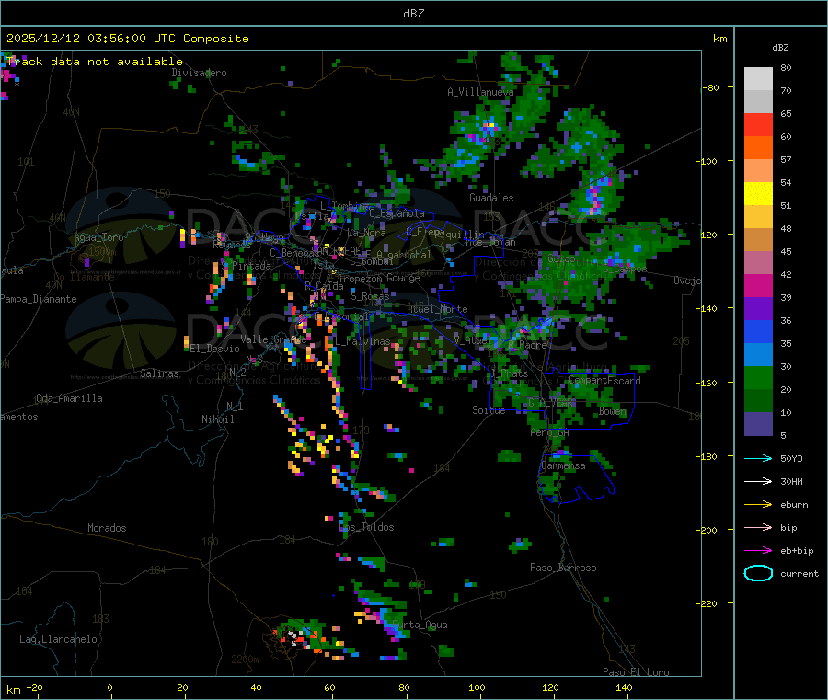Screen dimensions: 828x700
Task: Click the white high-reflectivity core near the map's bottom edge
Action: click(293, 637)
